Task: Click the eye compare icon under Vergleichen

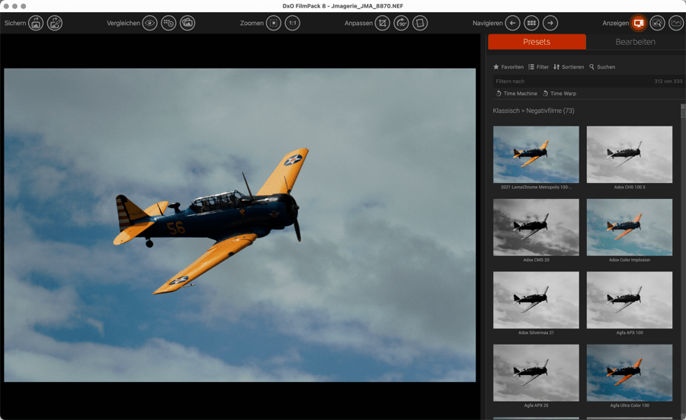Action: 149,24
